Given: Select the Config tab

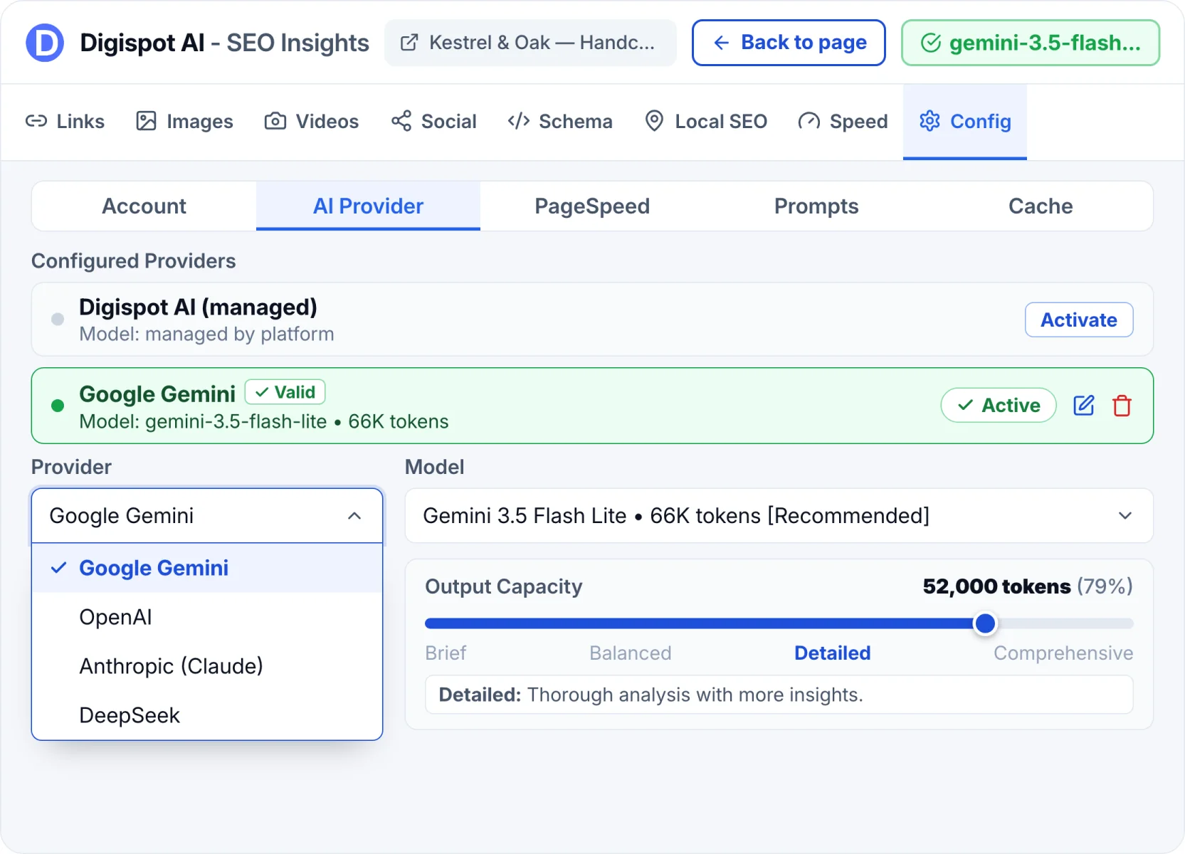Looking at the screenshot, I should pos(965,122).
